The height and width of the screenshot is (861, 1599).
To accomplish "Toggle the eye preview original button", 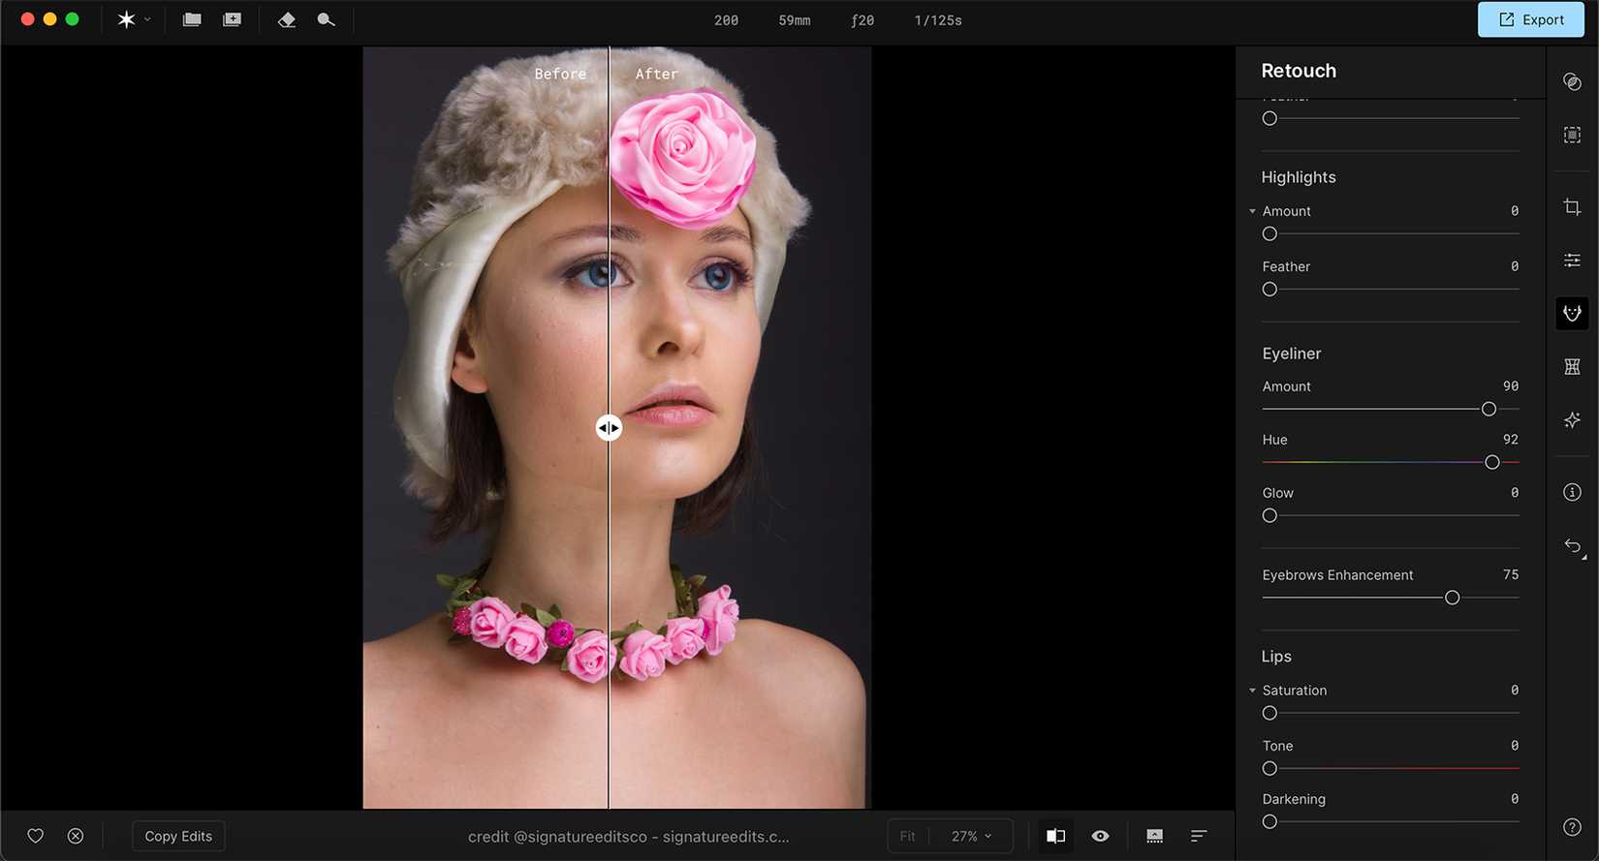I will coord(1100,836).
